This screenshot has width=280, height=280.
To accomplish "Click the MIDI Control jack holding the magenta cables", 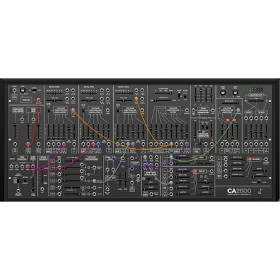I will [x=28, y=166].
